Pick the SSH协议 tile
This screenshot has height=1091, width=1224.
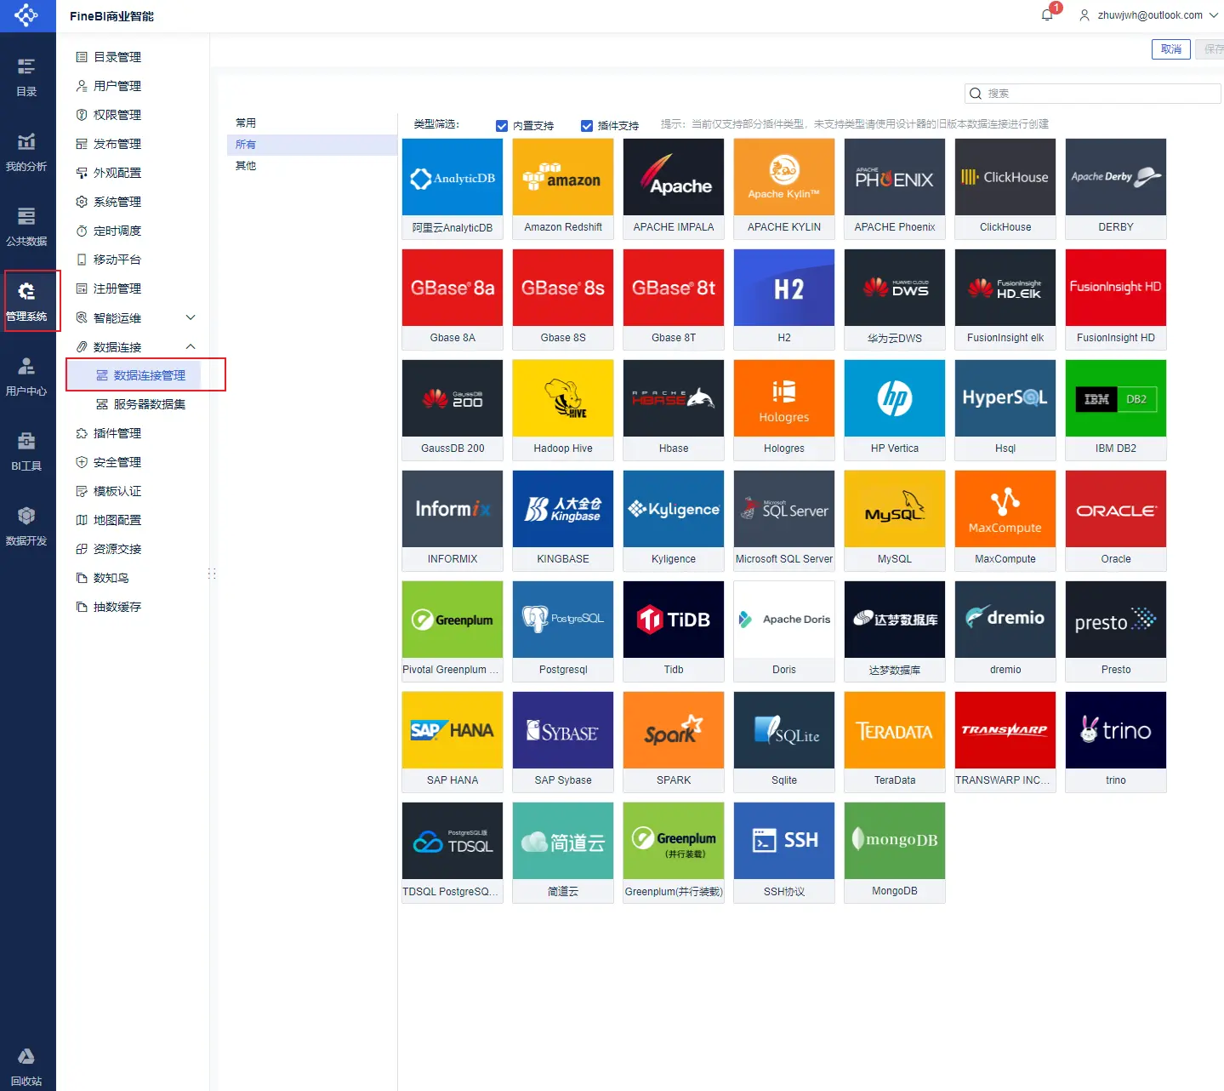coord(784,852)
